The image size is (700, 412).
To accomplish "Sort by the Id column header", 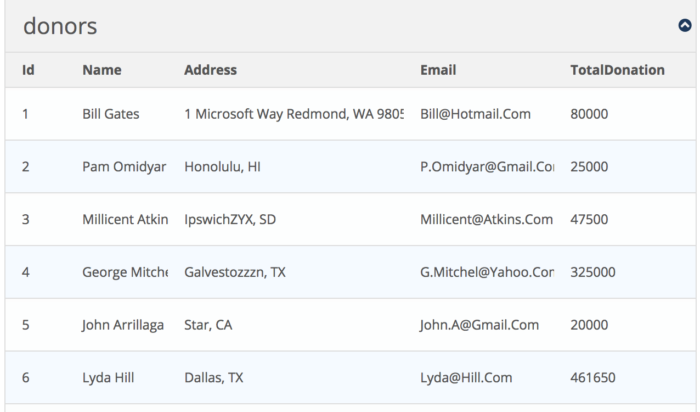I will click(28, 70).
